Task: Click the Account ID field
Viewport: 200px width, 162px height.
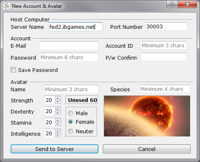Action: [x=164, y=45]
